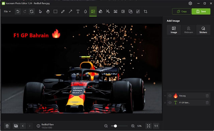Click the green-outlined Copy button
The image size is (214, 131).
point(182,12)
